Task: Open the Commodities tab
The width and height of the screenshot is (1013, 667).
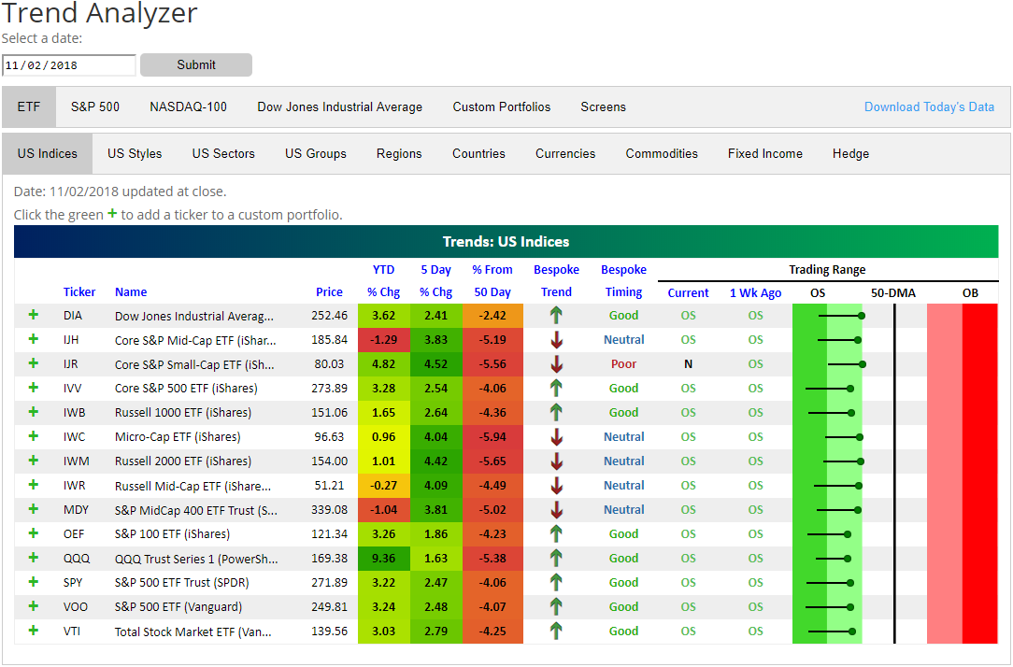Action: coord(662,153)
